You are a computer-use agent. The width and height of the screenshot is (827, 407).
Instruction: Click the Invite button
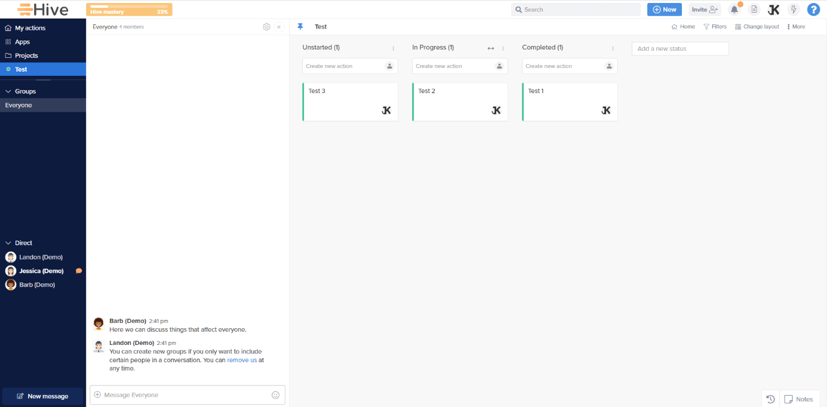pyautogui.click(x=705, y=9)
